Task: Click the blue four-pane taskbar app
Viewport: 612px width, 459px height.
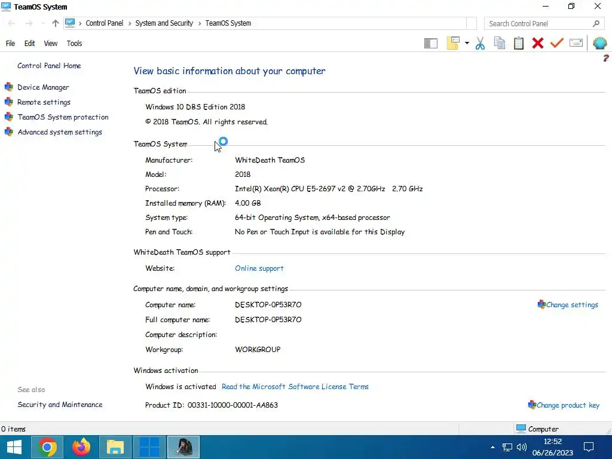Action: click(x=149, y=447)
